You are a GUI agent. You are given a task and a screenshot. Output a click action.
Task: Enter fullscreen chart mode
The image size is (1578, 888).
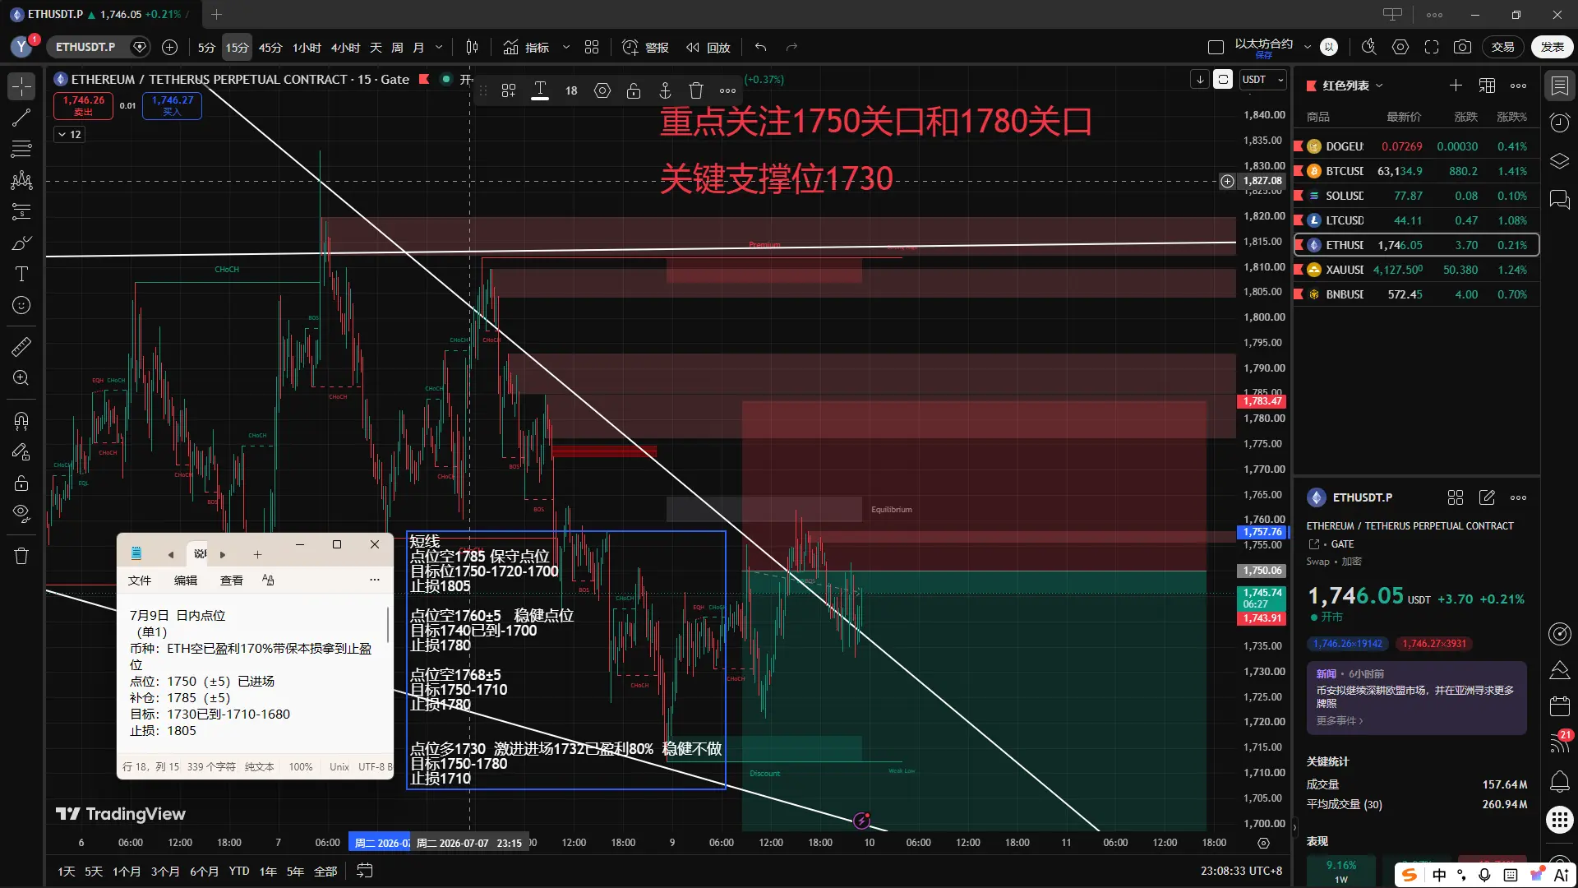coord(1432,47)
